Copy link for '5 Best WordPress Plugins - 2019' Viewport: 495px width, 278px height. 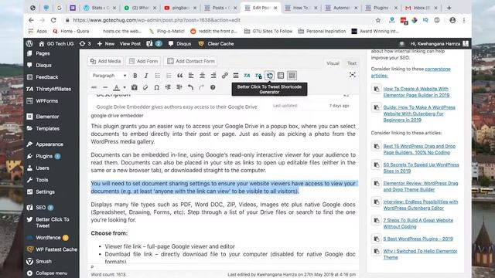click(376, 239)
